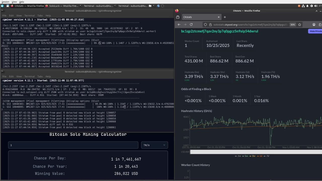Open a new Firefox tab

(225, 17)
